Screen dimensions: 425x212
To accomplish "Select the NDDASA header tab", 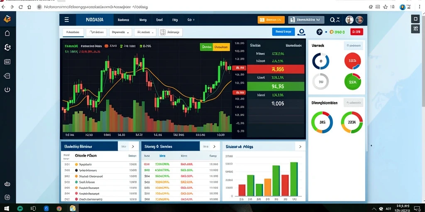I will [x=95, y=20].
